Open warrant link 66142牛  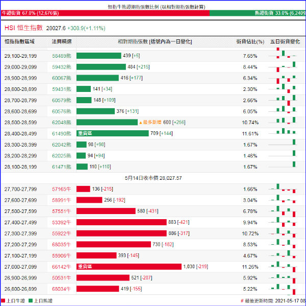[62, 267]
